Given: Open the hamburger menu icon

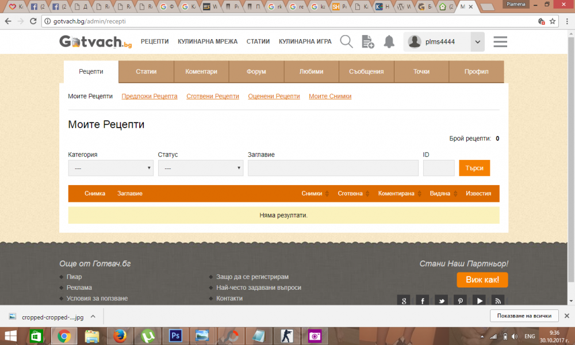Looking at the screenshot, I should pos(500,42).
